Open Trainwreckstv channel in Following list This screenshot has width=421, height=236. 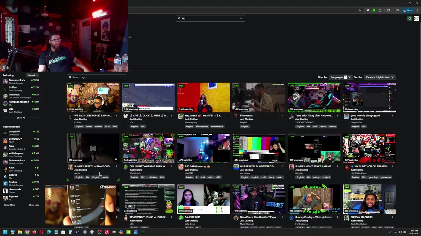[x=21, y=81]
